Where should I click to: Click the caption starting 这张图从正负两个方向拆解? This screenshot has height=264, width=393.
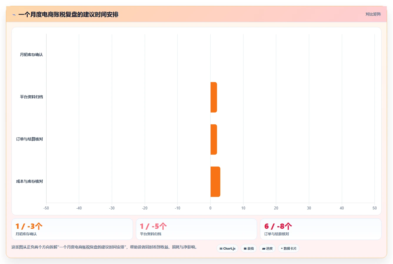point(104,247)
